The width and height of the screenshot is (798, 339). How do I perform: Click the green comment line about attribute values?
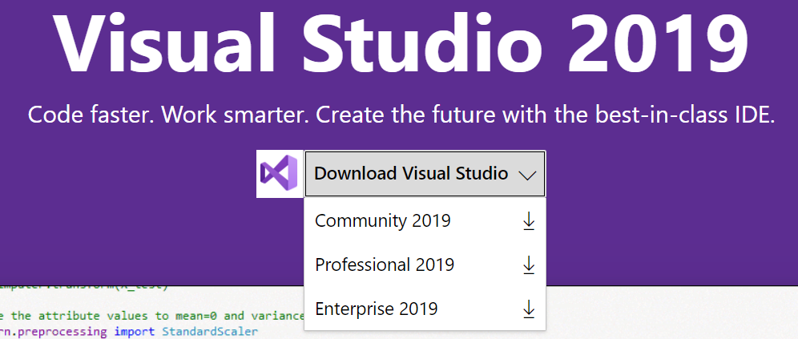[x=152, y=316]
